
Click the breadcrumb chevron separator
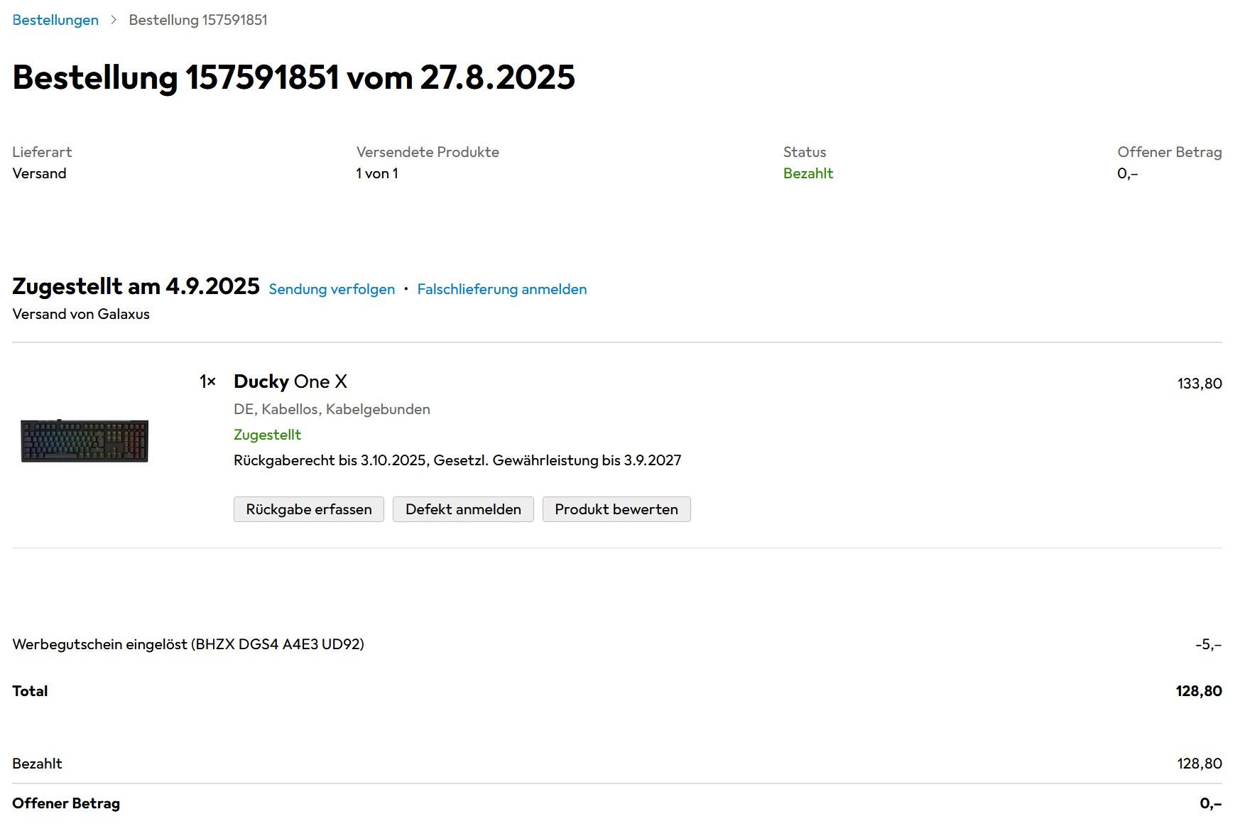coord(114,20)
